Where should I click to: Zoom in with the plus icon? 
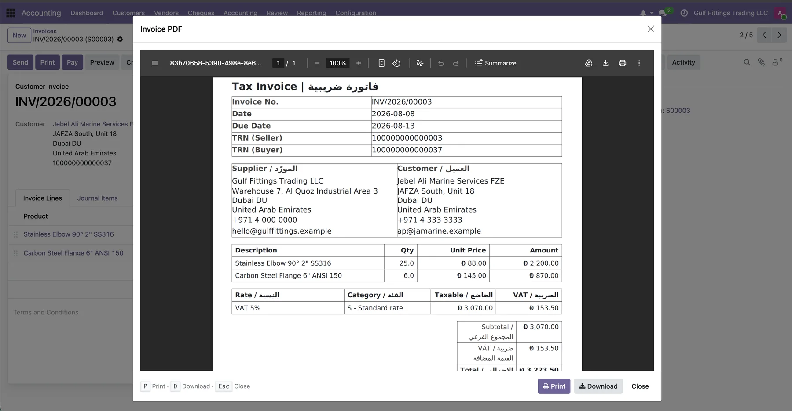359,63
